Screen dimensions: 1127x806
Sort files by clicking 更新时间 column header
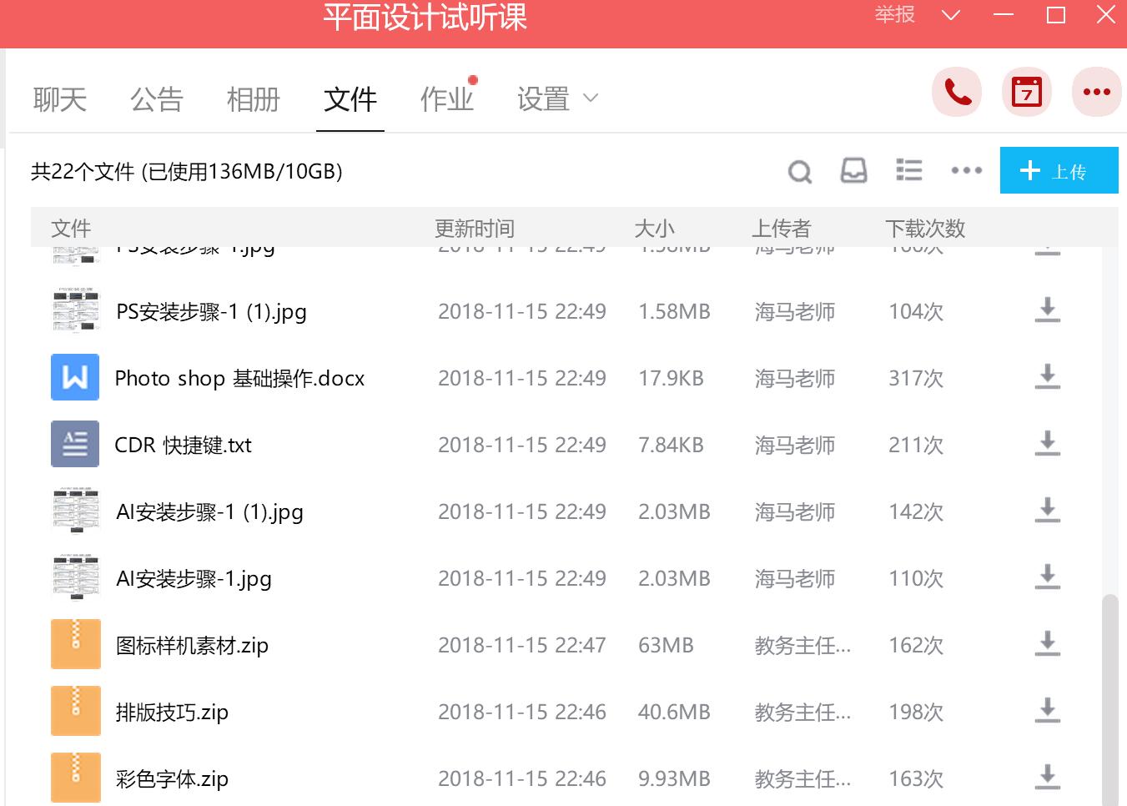474,227
